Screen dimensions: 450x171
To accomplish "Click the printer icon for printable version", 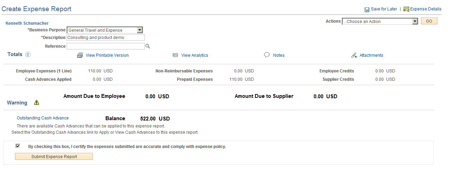I will 80,55.
